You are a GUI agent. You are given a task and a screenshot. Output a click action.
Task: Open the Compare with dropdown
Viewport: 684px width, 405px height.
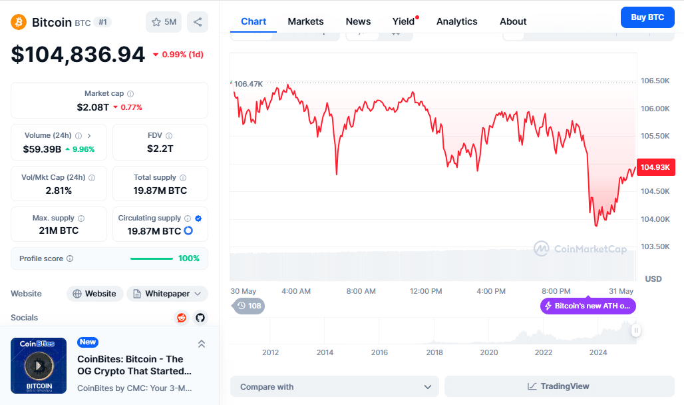(335, 386)
